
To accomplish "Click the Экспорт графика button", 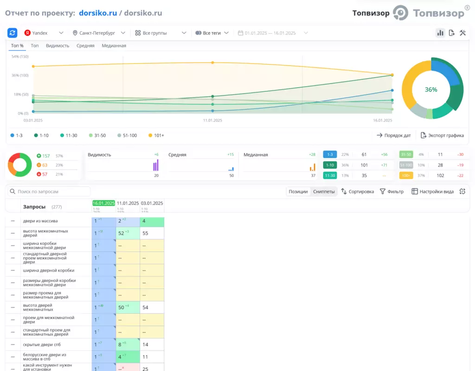I will 442,135.
